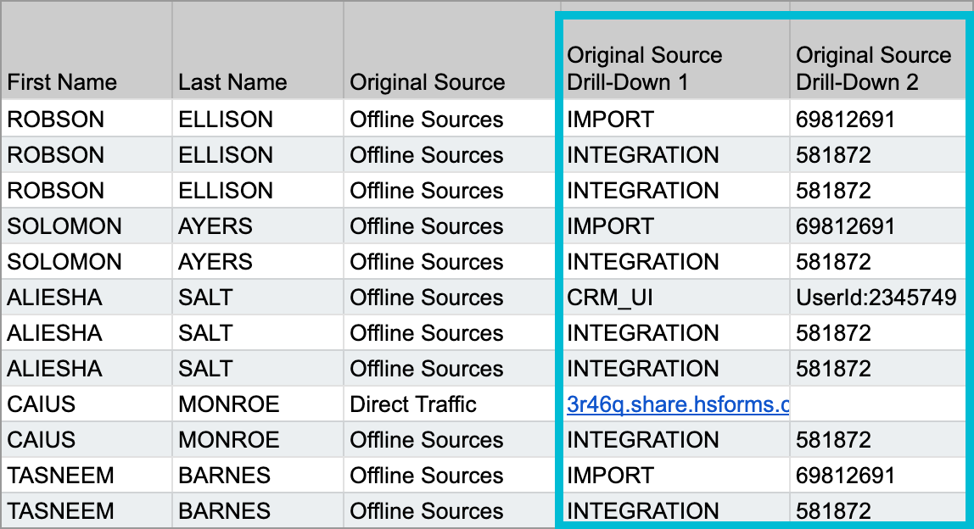Click an Offline Sources cell for TASNEEM BARNES

(x=424, y=476)
